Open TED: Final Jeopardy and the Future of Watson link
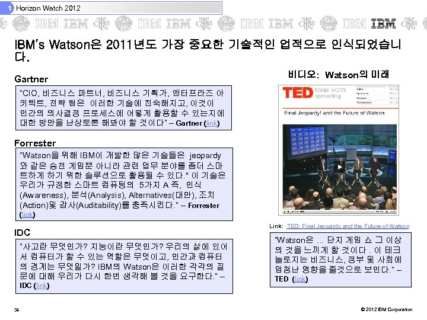Screen dimensions: 427x320 (x=348, y=226)
